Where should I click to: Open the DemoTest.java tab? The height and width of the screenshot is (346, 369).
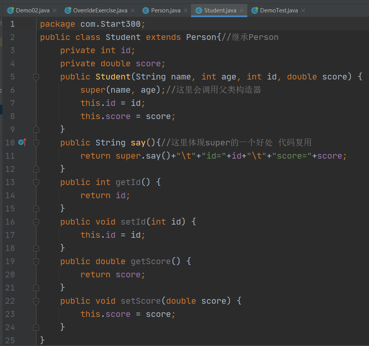pos(279,10)
